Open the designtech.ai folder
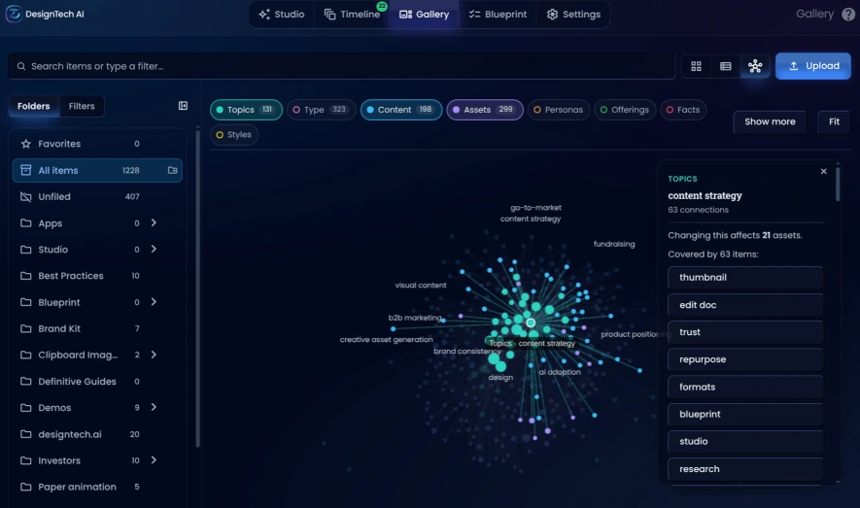Viewport: 860px width, 508px height. point(97,434)
